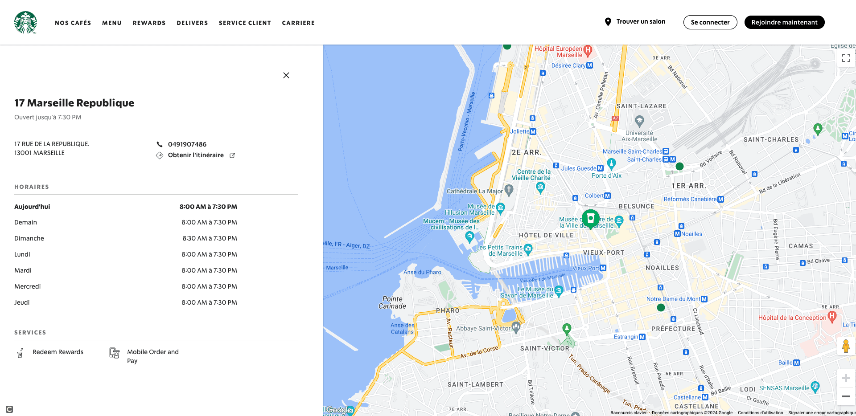Screen dimensions: 856x416
Task: Click the Street View pegman icon
Action: (x=846, y=346)
